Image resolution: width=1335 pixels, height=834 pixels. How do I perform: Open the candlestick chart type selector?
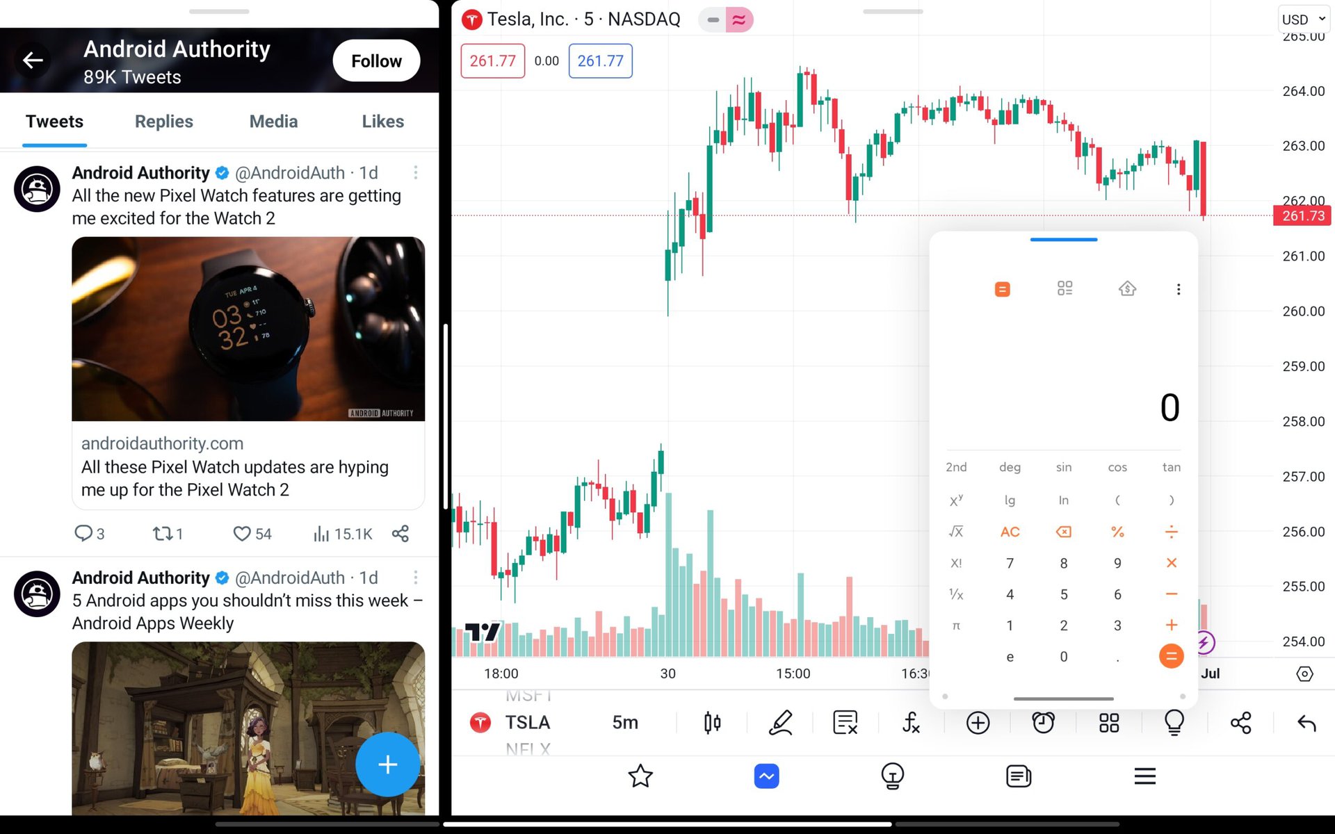point(712,723)
